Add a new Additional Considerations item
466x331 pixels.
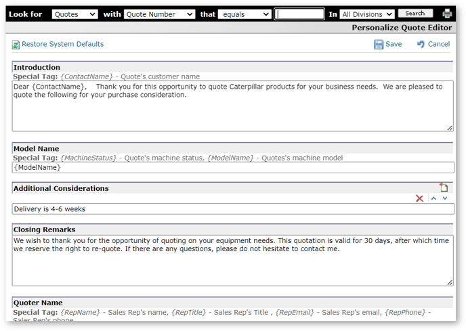tap(444, 188)
